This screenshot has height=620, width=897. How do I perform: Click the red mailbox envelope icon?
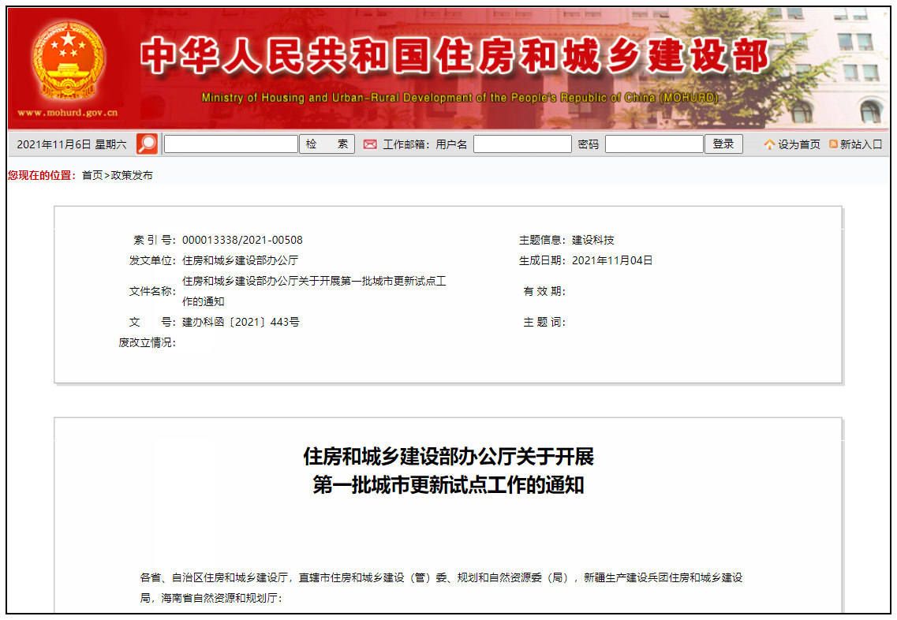(x=370, y=144)
